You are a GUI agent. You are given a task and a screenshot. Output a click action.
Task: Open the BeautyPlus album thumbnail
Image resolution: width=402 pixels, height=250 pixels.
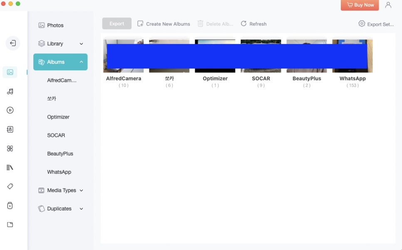coord(307,56)
